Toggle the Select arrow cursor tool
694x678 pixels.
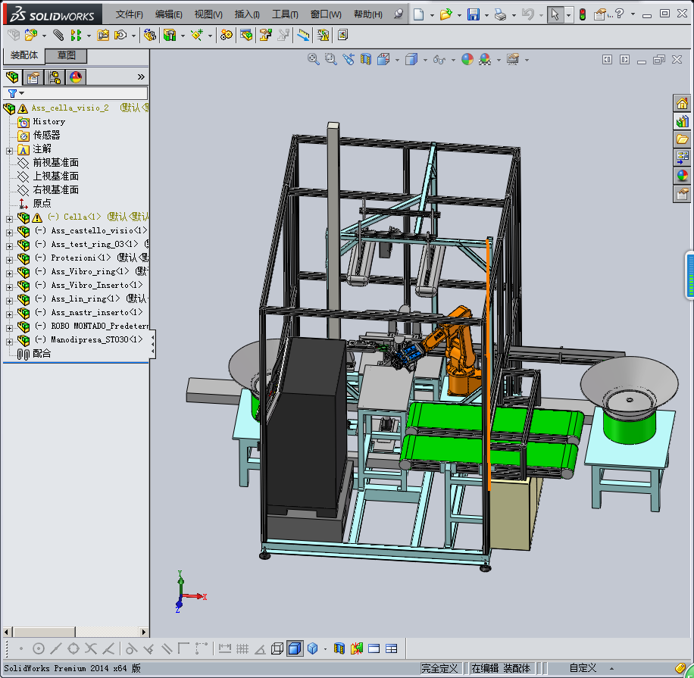coord(555,14)
